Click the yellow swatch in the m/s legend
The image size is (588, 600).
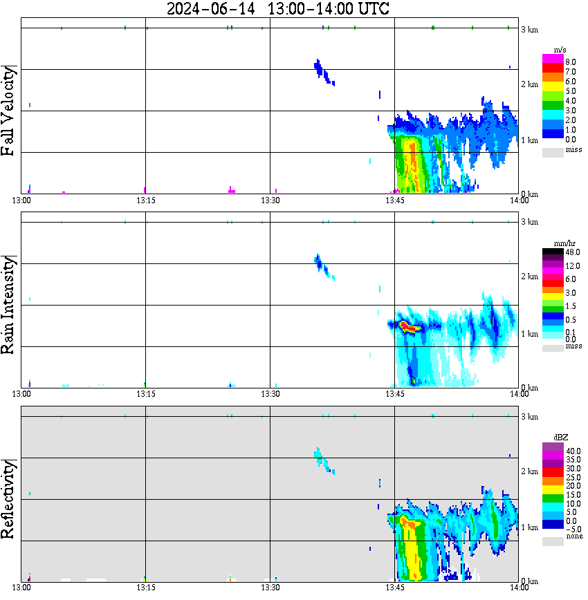pos(553,87)
